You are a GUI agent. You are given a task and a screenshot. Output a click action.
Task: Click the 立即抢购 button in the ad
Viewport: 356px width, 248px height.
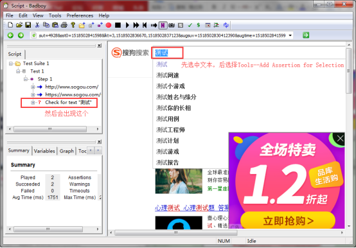click(x=288, y=220)
